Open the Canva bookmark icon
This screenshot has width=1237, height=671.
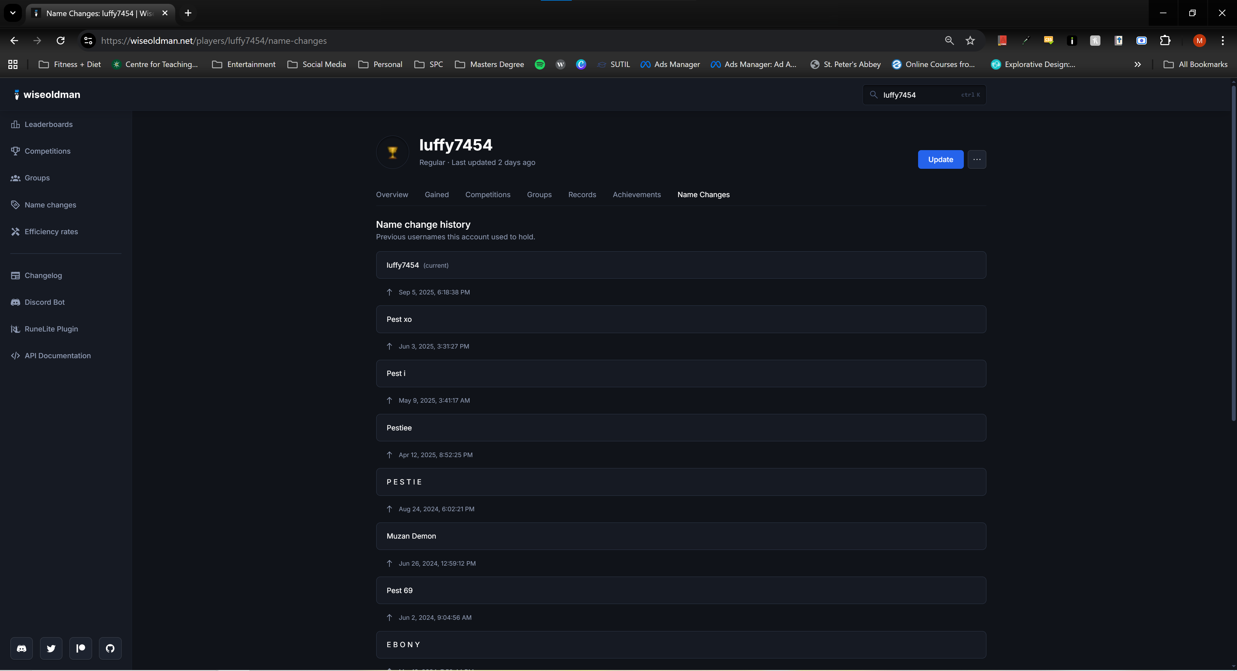pyautogui.click(x=581, y=64)
